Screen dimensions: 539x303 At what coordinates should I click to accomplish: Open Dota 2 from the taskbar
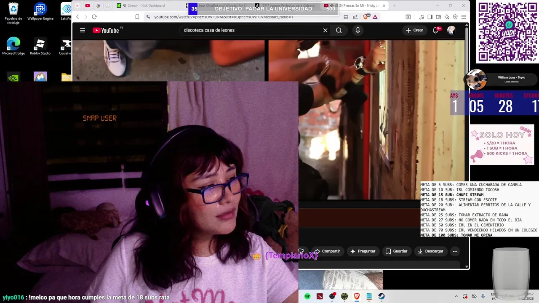320,296
